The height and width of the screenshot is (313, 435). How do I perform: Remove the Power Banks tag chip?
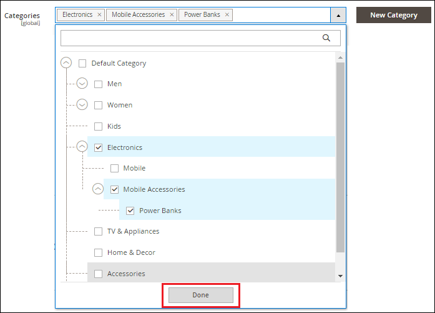coord(227,15)
